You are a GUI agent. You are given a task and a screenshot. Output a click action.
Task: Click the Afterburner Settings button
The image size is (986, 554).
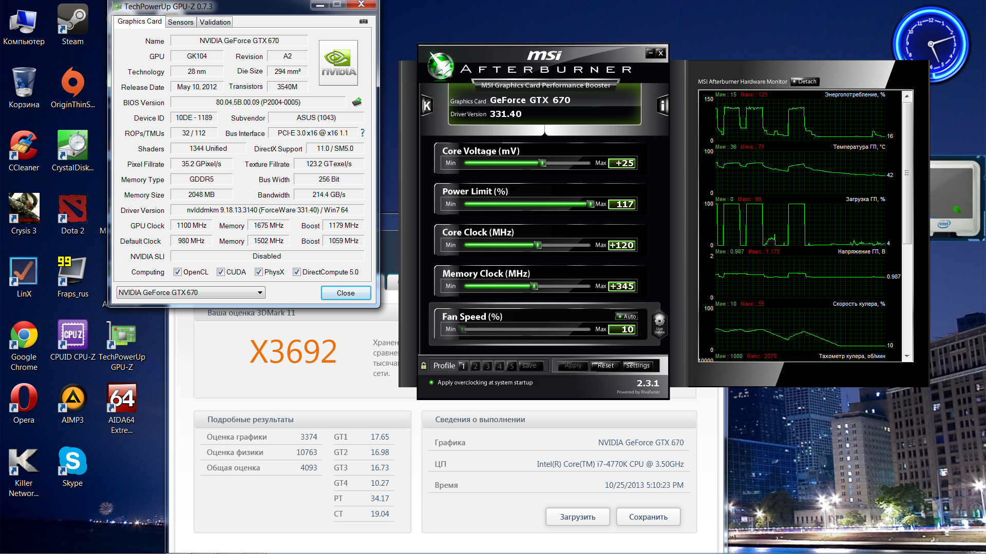click(x=637, y=366)
